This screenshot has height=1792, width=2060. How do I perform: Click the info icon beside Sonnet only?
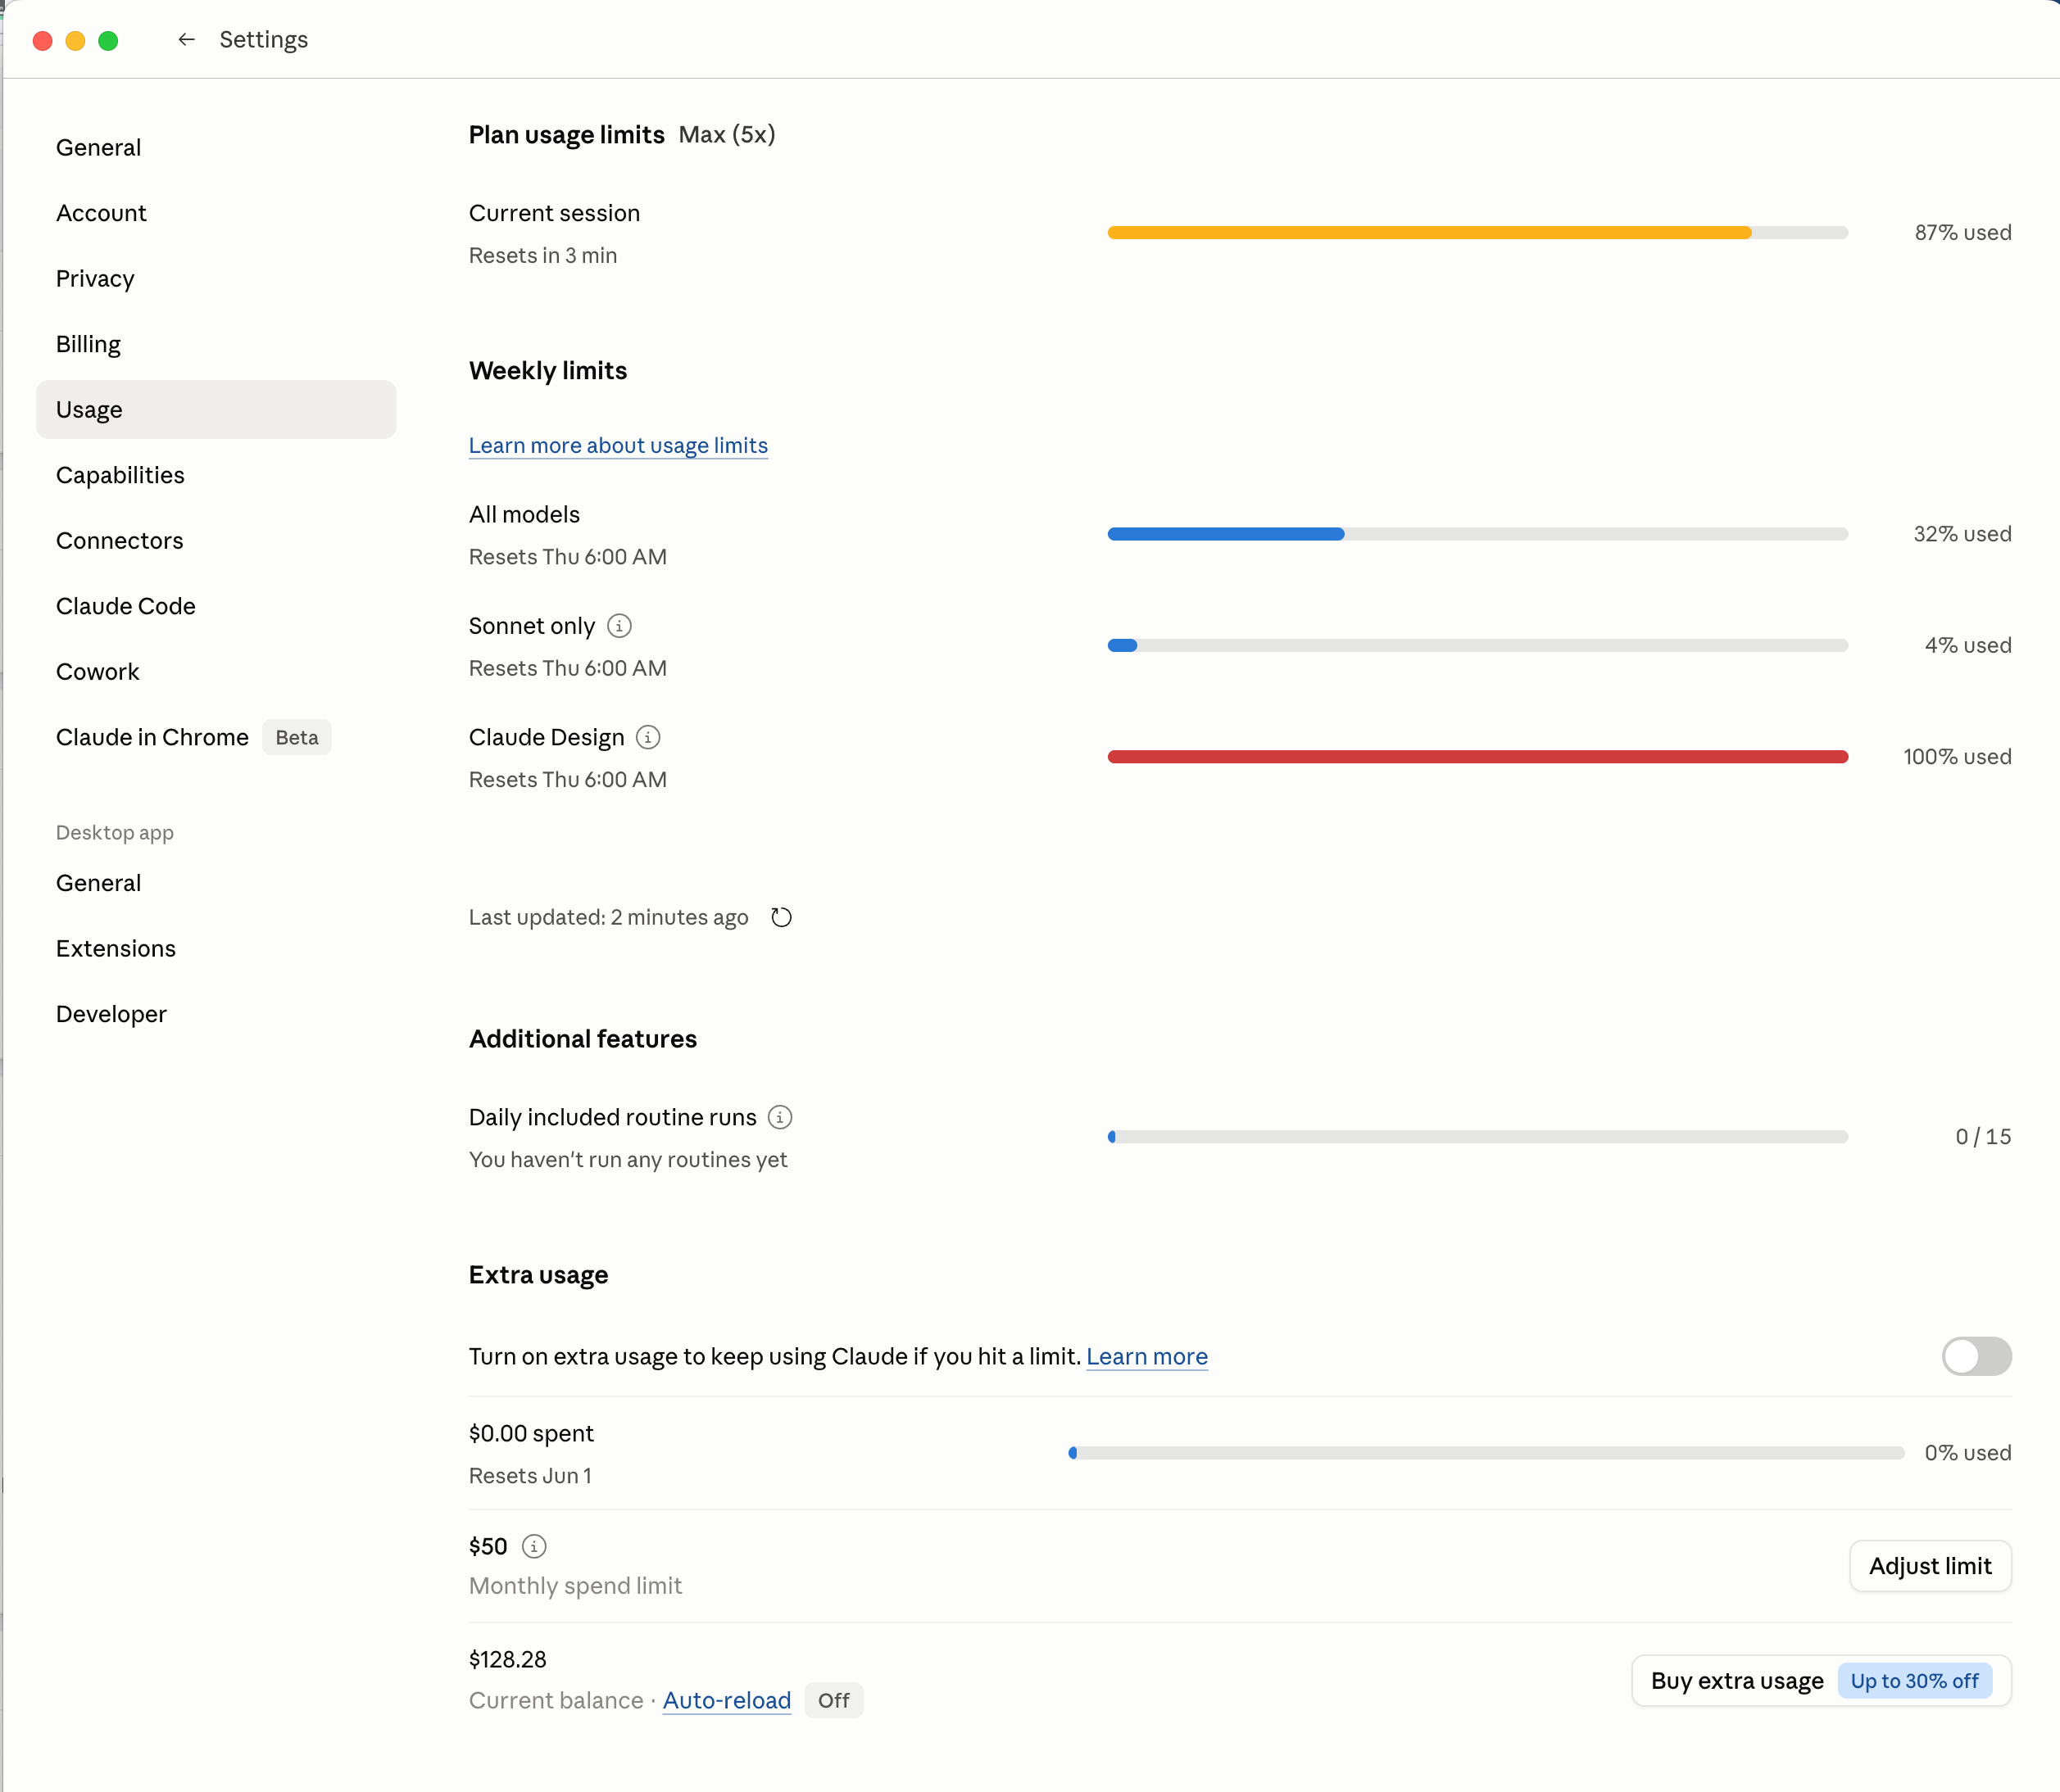pos(619,626)
